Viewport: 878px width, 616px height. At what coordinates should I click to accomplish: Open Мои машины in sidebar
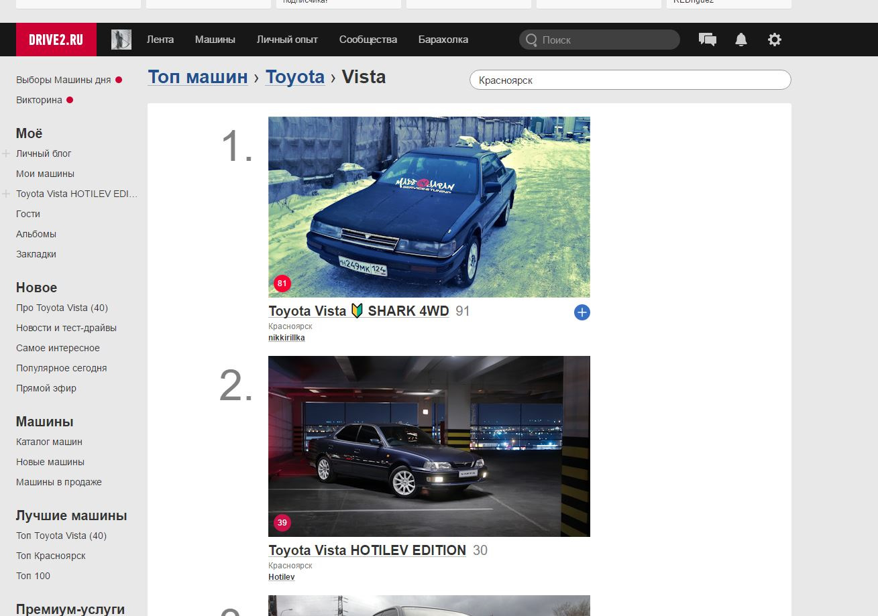point(45,174)
